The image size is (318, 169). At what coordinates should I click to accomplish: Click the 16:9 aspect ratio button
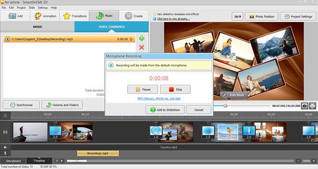[237, 16]
